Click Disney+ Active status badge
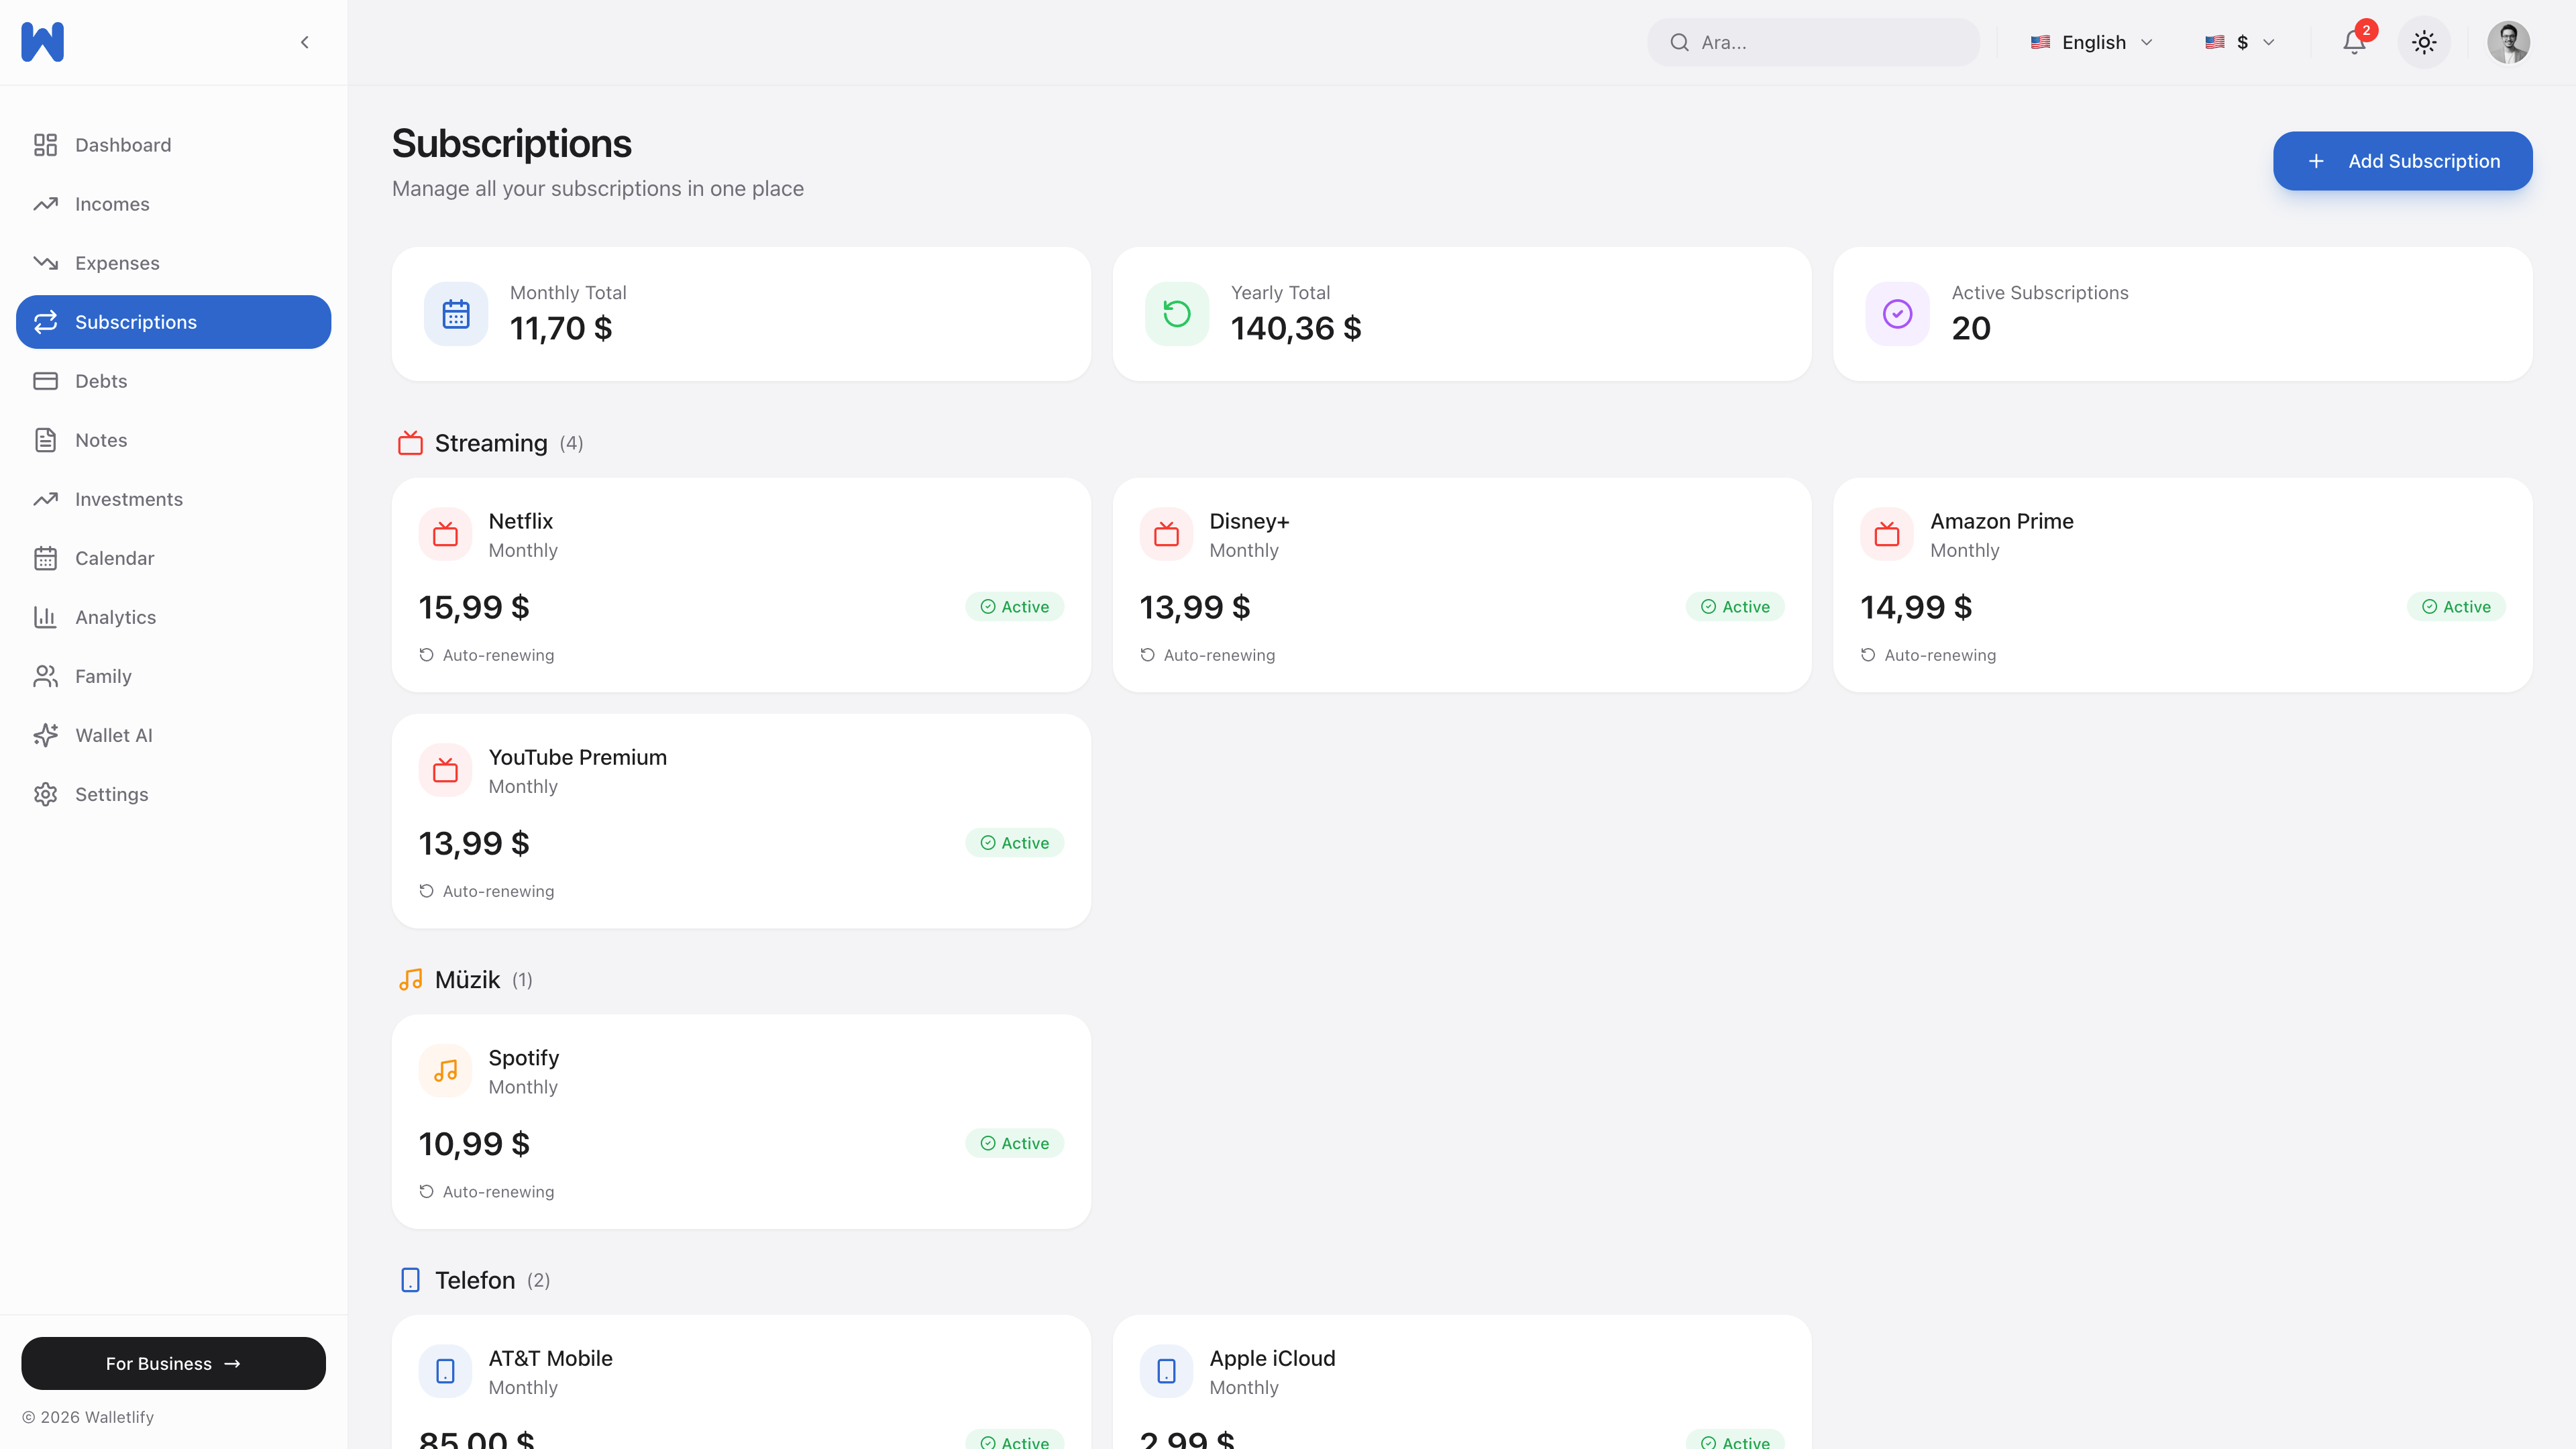The height and width of the screenshot is (1449, 2576). click(x=1735, y=607)
